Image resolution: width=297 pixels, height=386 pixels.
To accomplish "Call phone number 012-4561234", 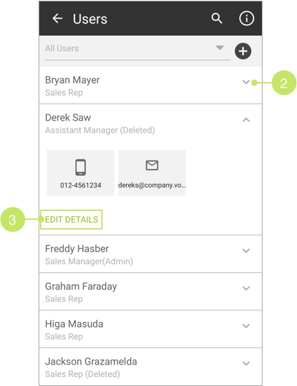I will [x=81, y=185].
